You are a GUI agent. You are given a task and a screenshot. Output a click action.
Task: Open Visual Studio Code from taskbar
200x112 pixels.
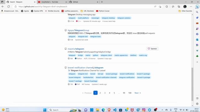(115, 110)
